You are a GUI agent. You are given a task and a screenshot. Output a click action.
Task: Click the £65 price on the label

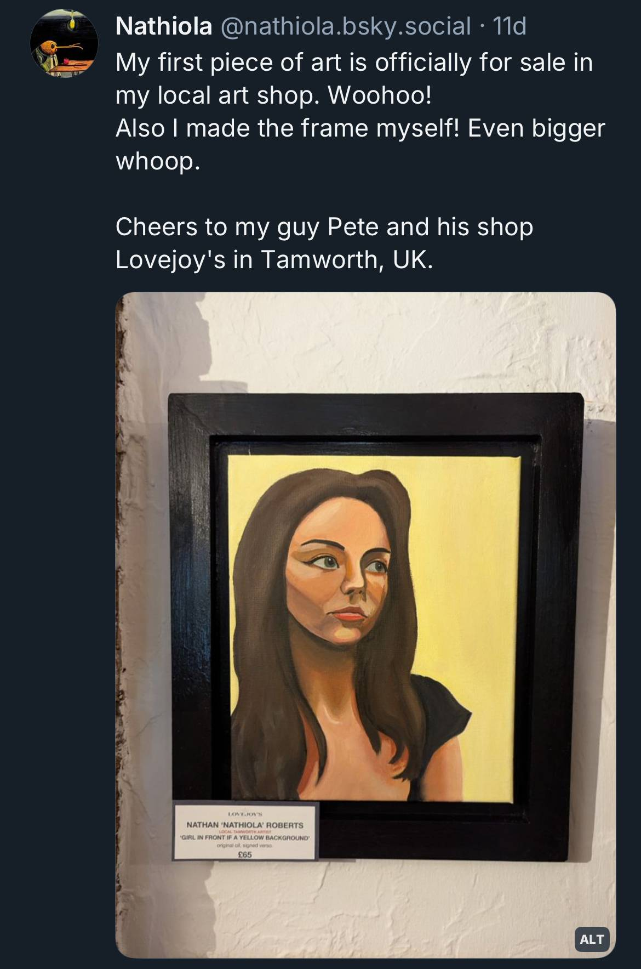[x=245, y=854]
